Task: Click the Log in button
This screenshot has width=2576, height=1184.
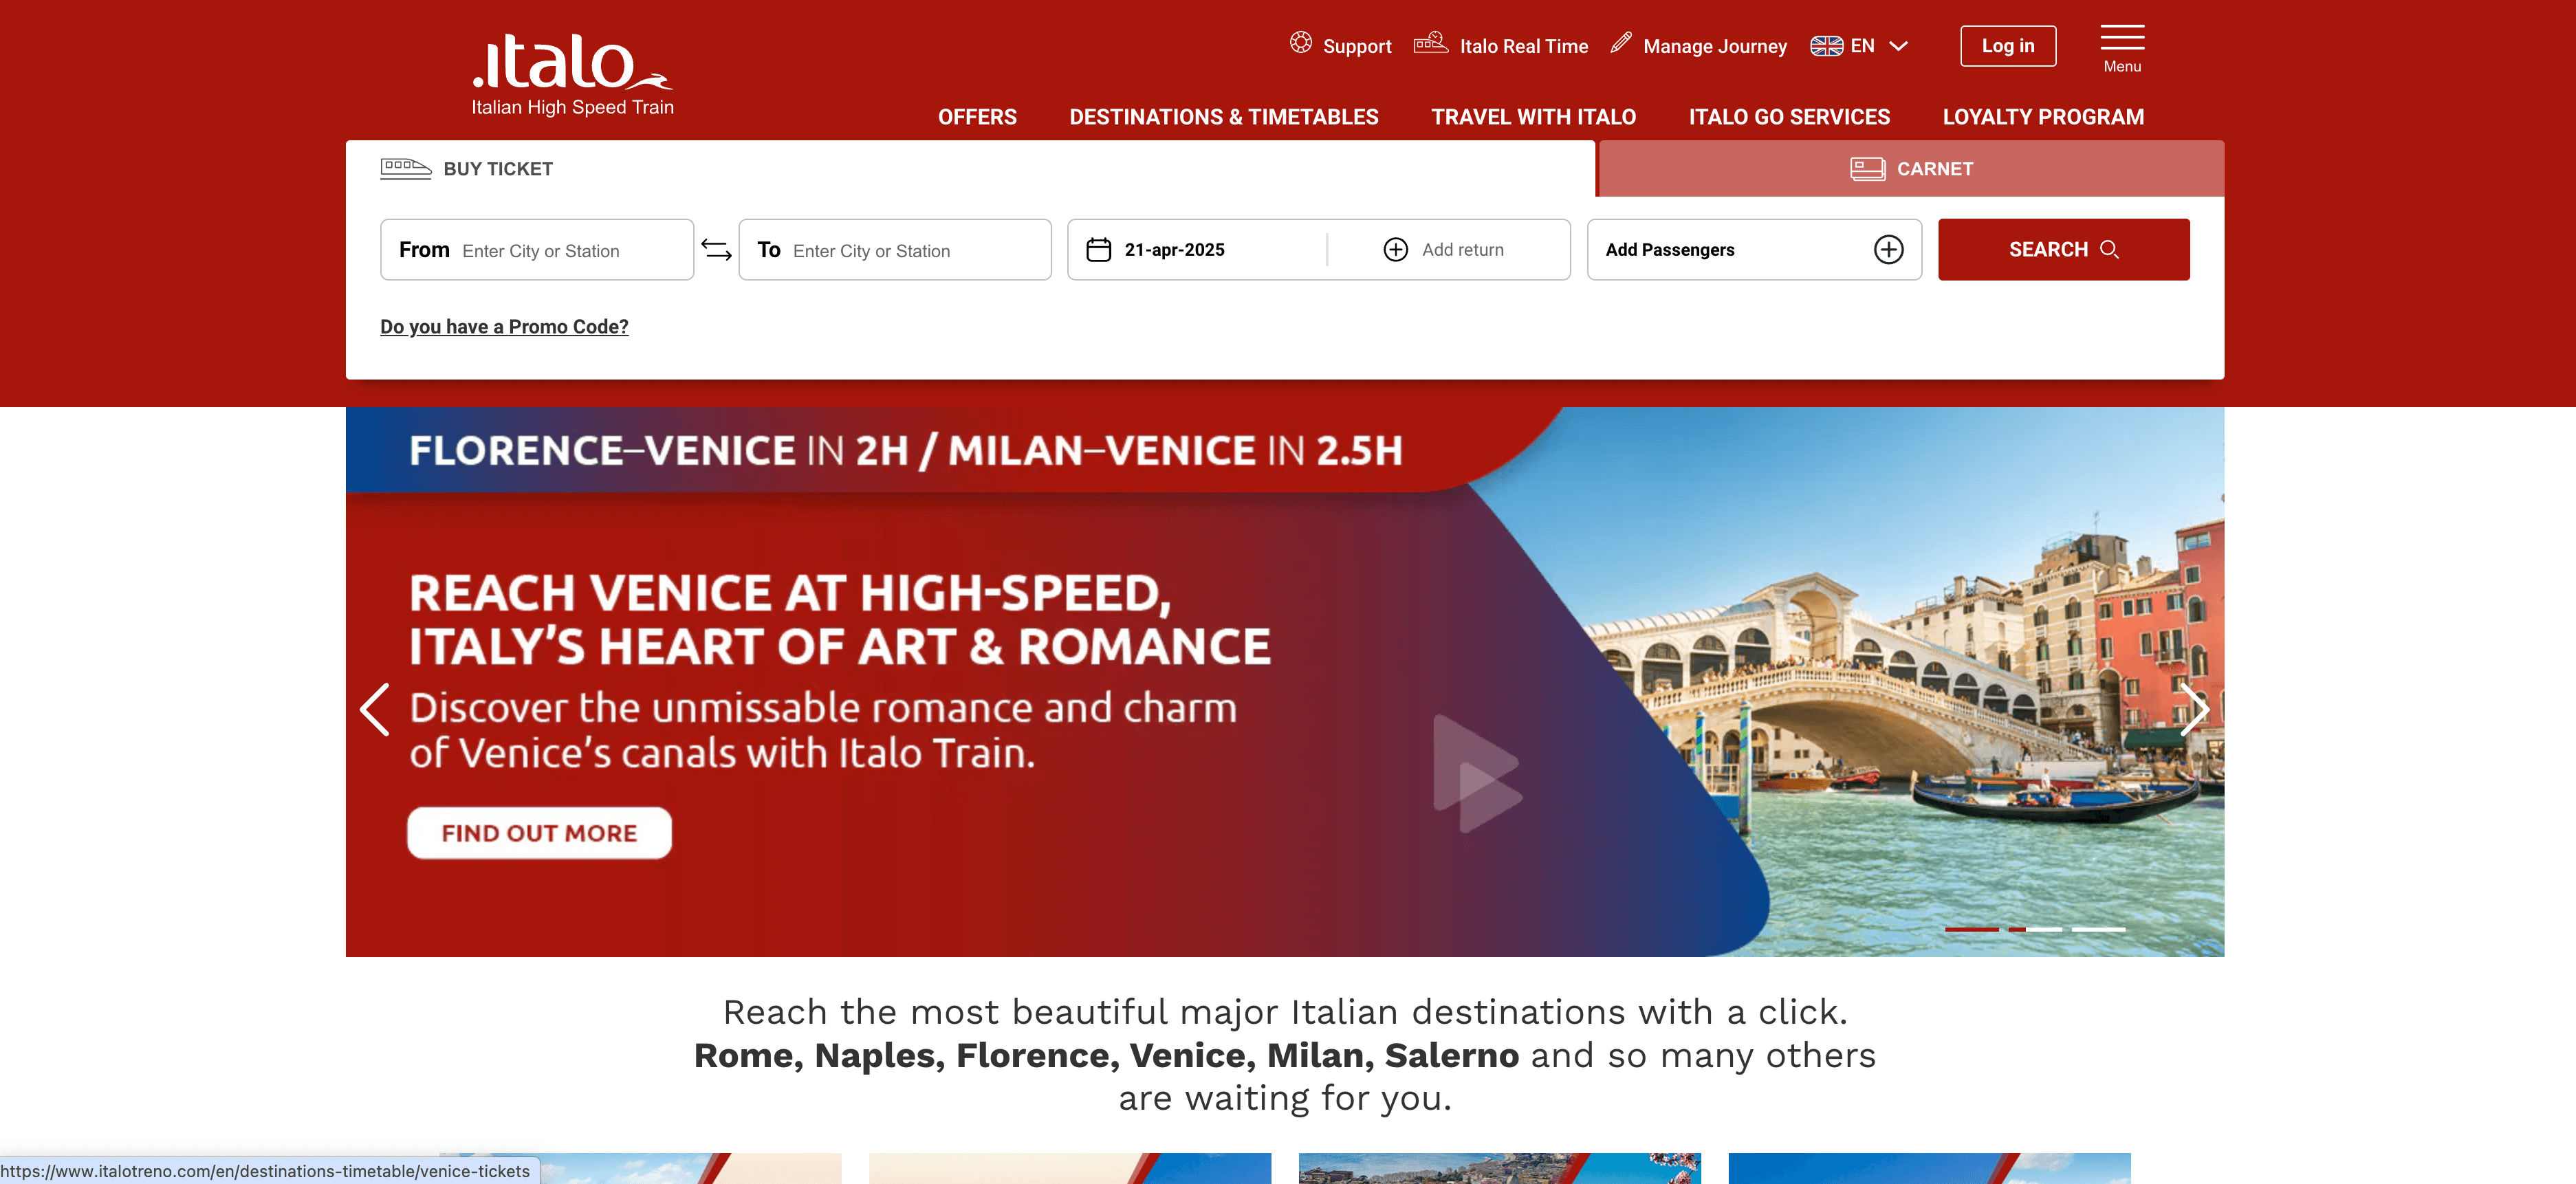Action: point(2008,45)
